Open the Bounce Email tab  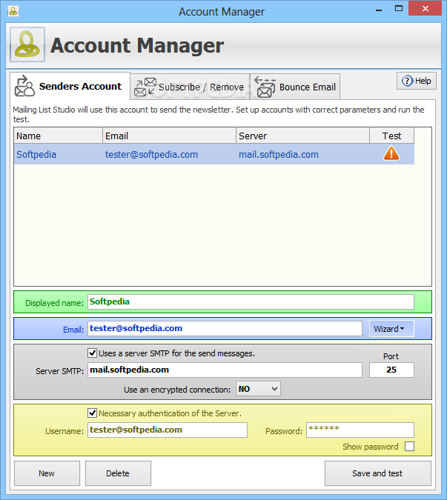295,87
